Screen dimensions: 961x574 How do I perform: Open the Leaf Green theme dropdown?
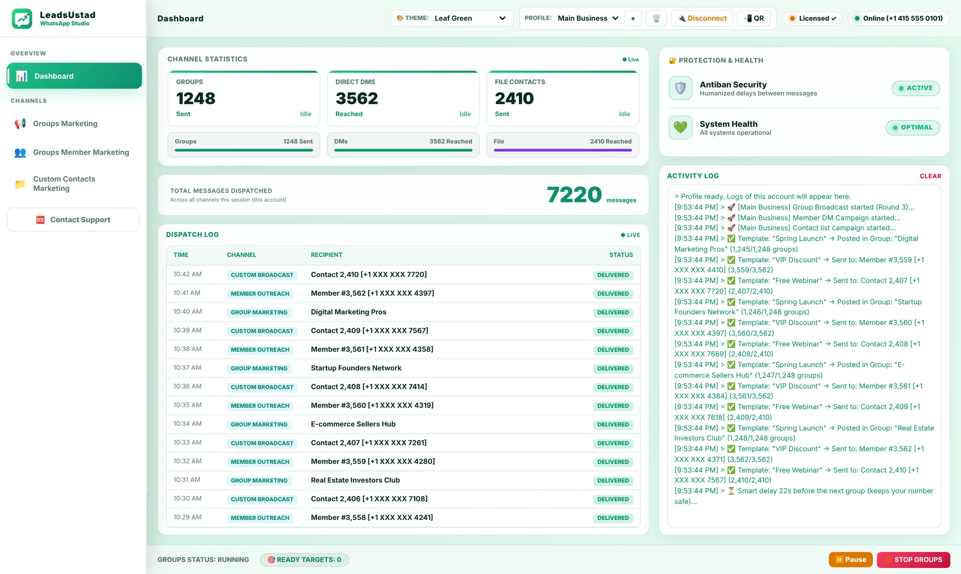click(470, 18)
